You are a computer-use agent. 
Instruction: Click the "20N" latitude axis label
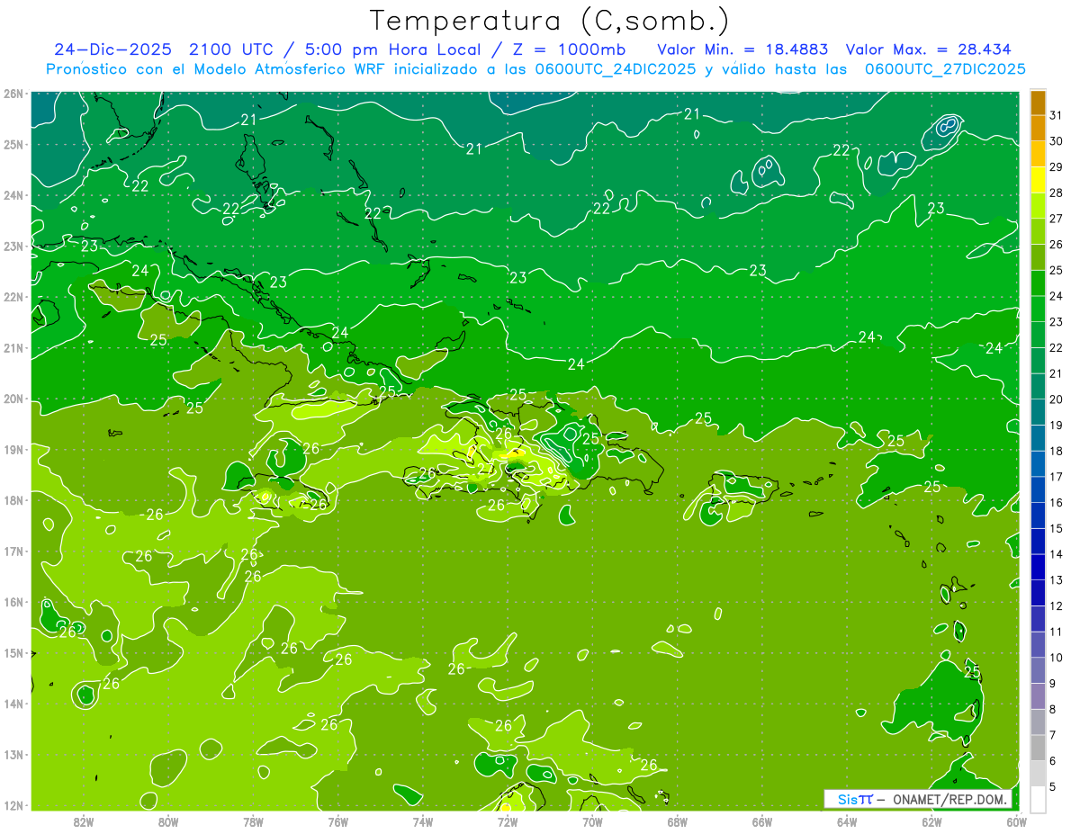[13, 399]
